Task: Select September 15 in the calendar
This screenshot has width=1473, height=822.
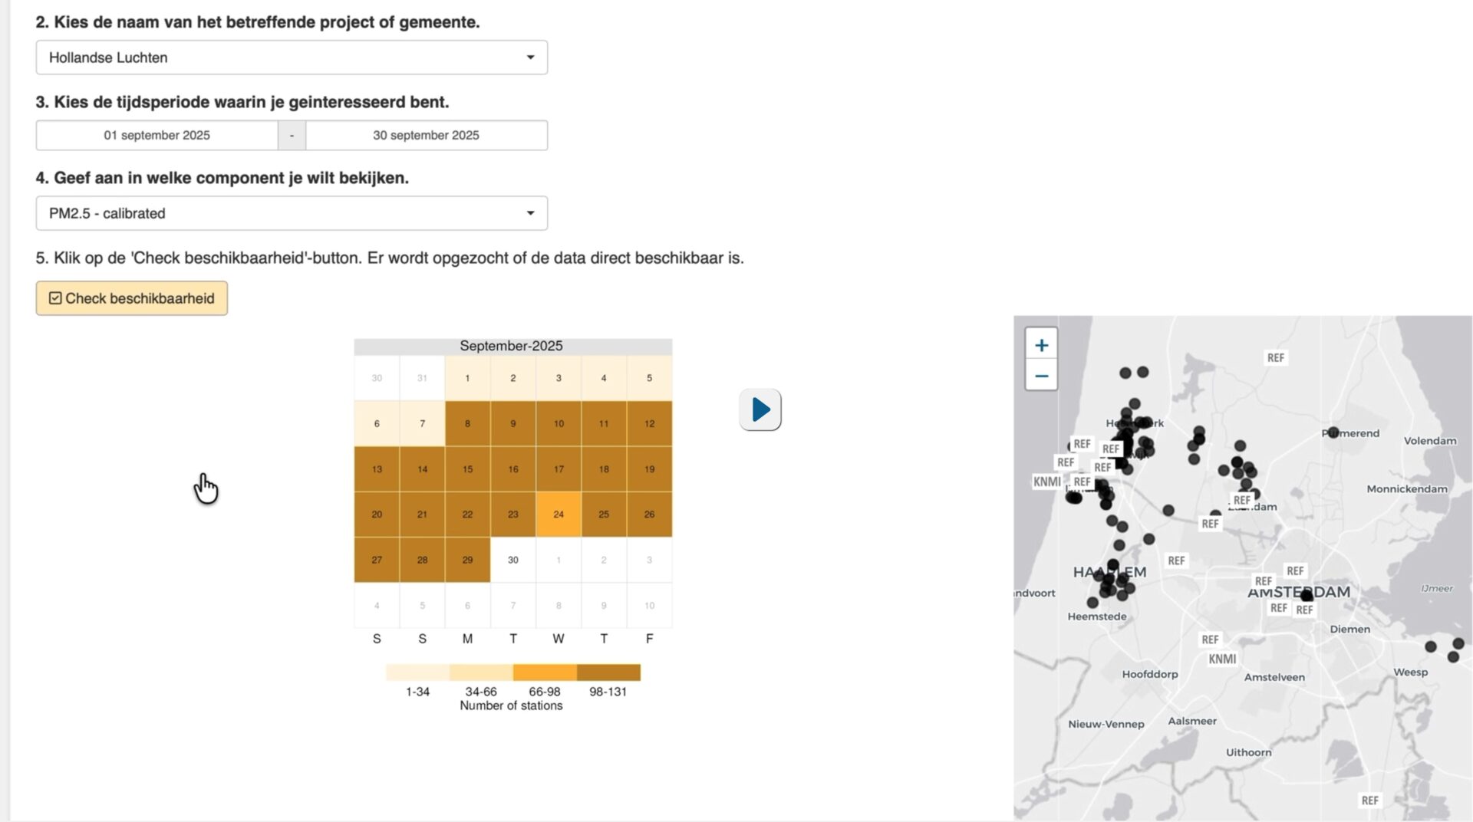Action: (x=467, y=469)
